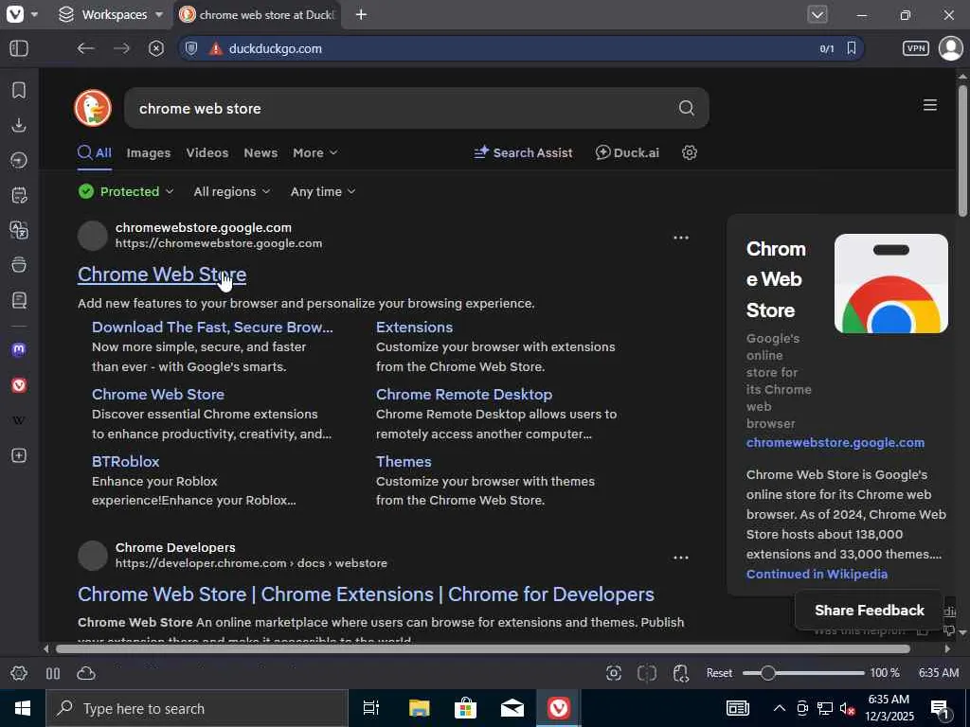
Task: Open Vivaldi settings gear in status bar
Action: pos(19,673)
